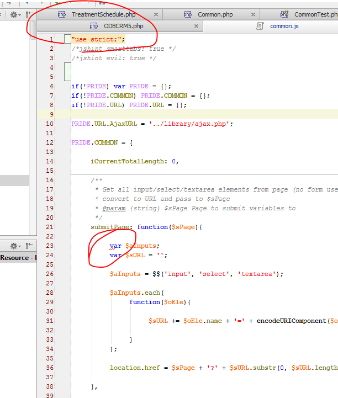338x398 pixels.
Task: Click line number 38 in the gutter
Action: pyautogui.click(x=50, y=387)
